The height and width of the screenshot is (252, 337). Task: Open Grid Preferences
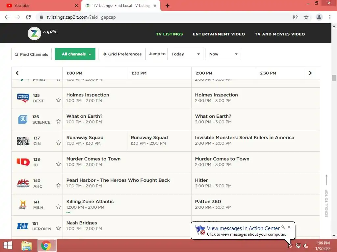(x=122, y=54)
